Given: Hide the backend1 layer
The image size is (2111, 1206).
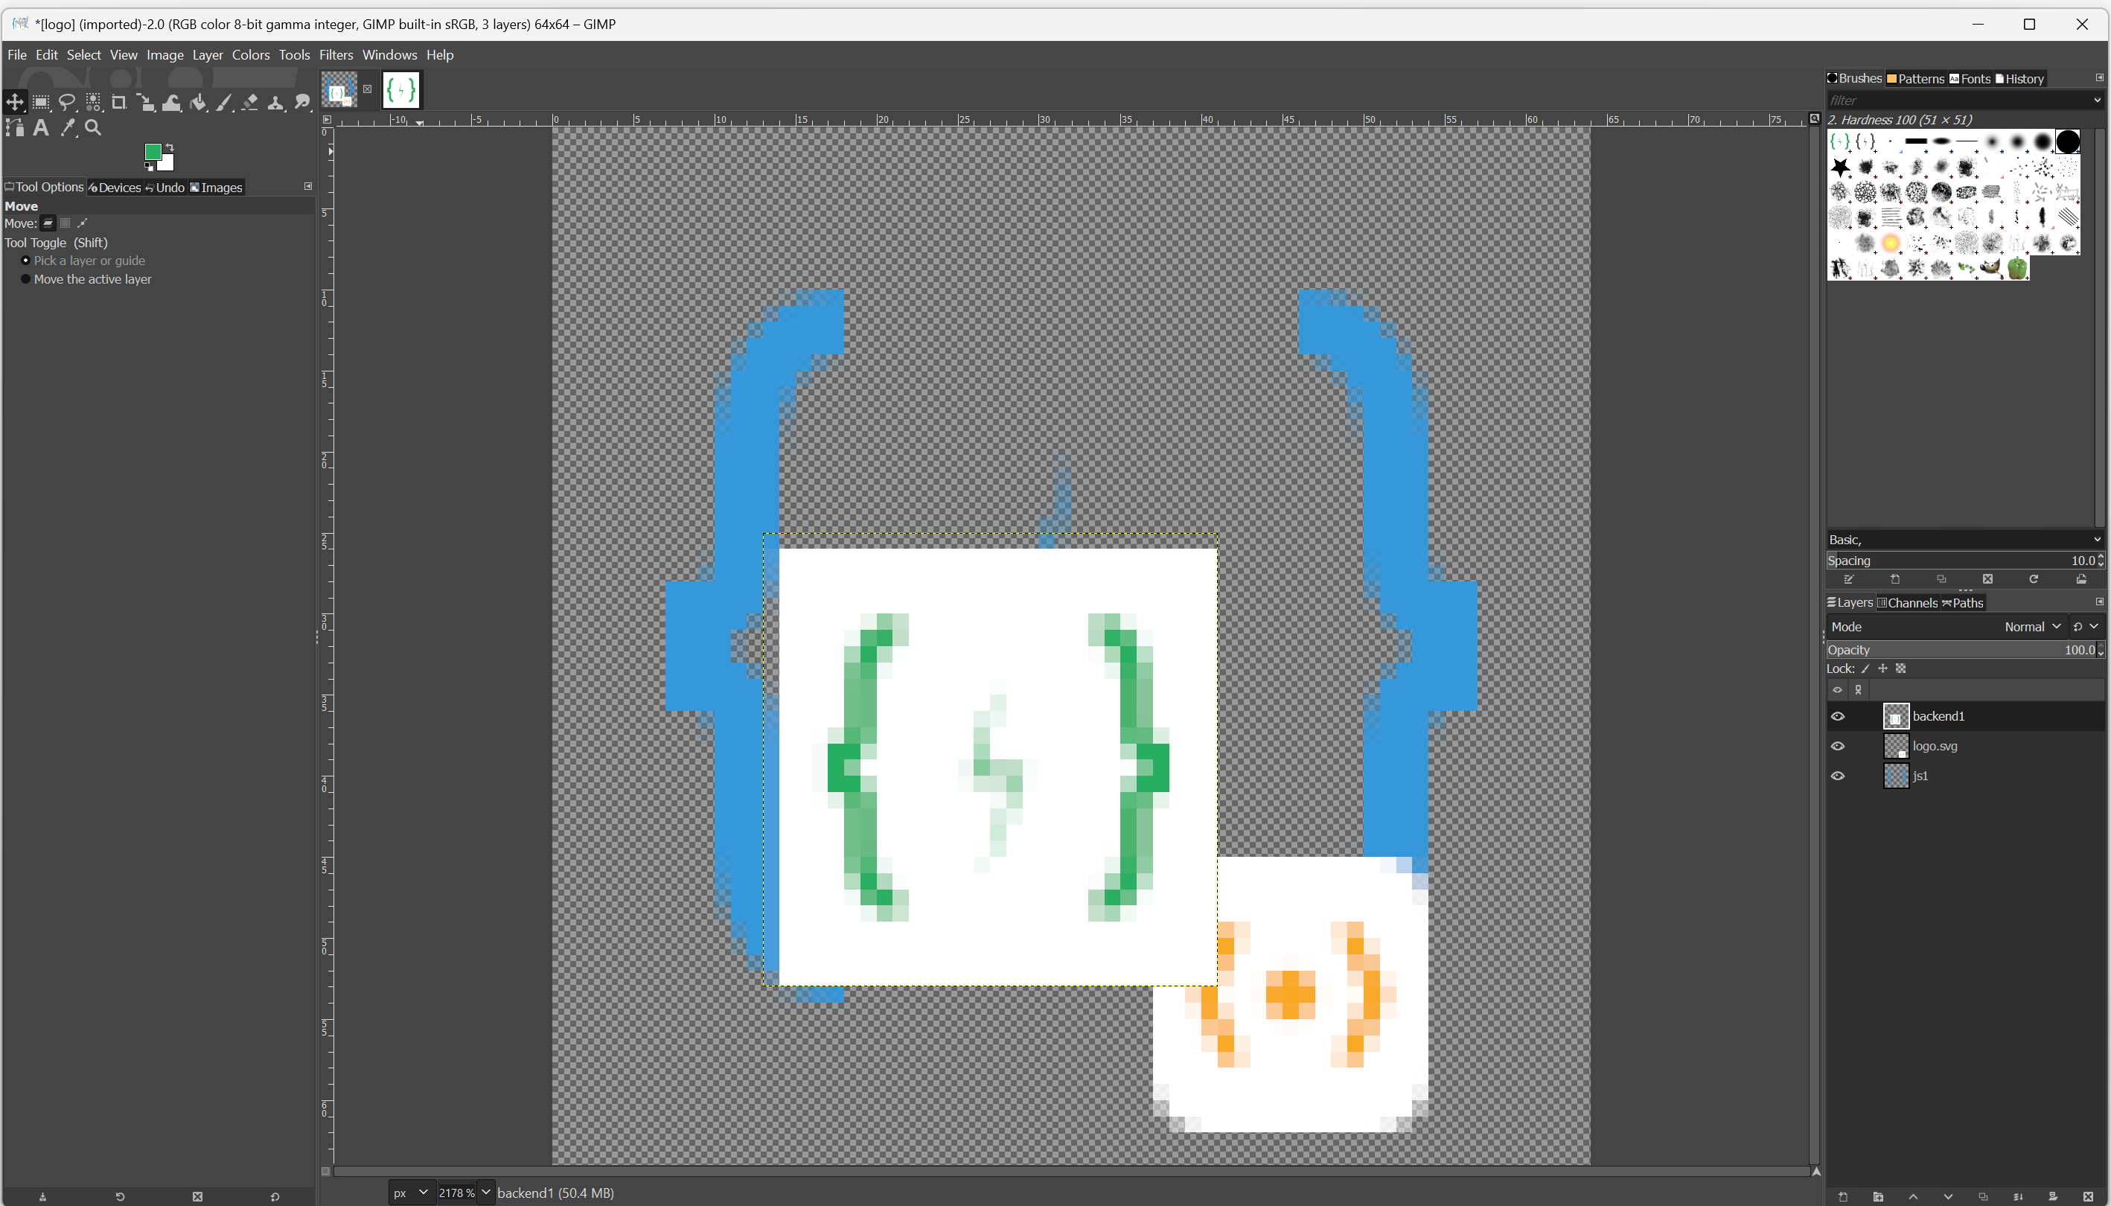Looking at the screenshot, I should pyautogui.click(x=1838, y=716).
